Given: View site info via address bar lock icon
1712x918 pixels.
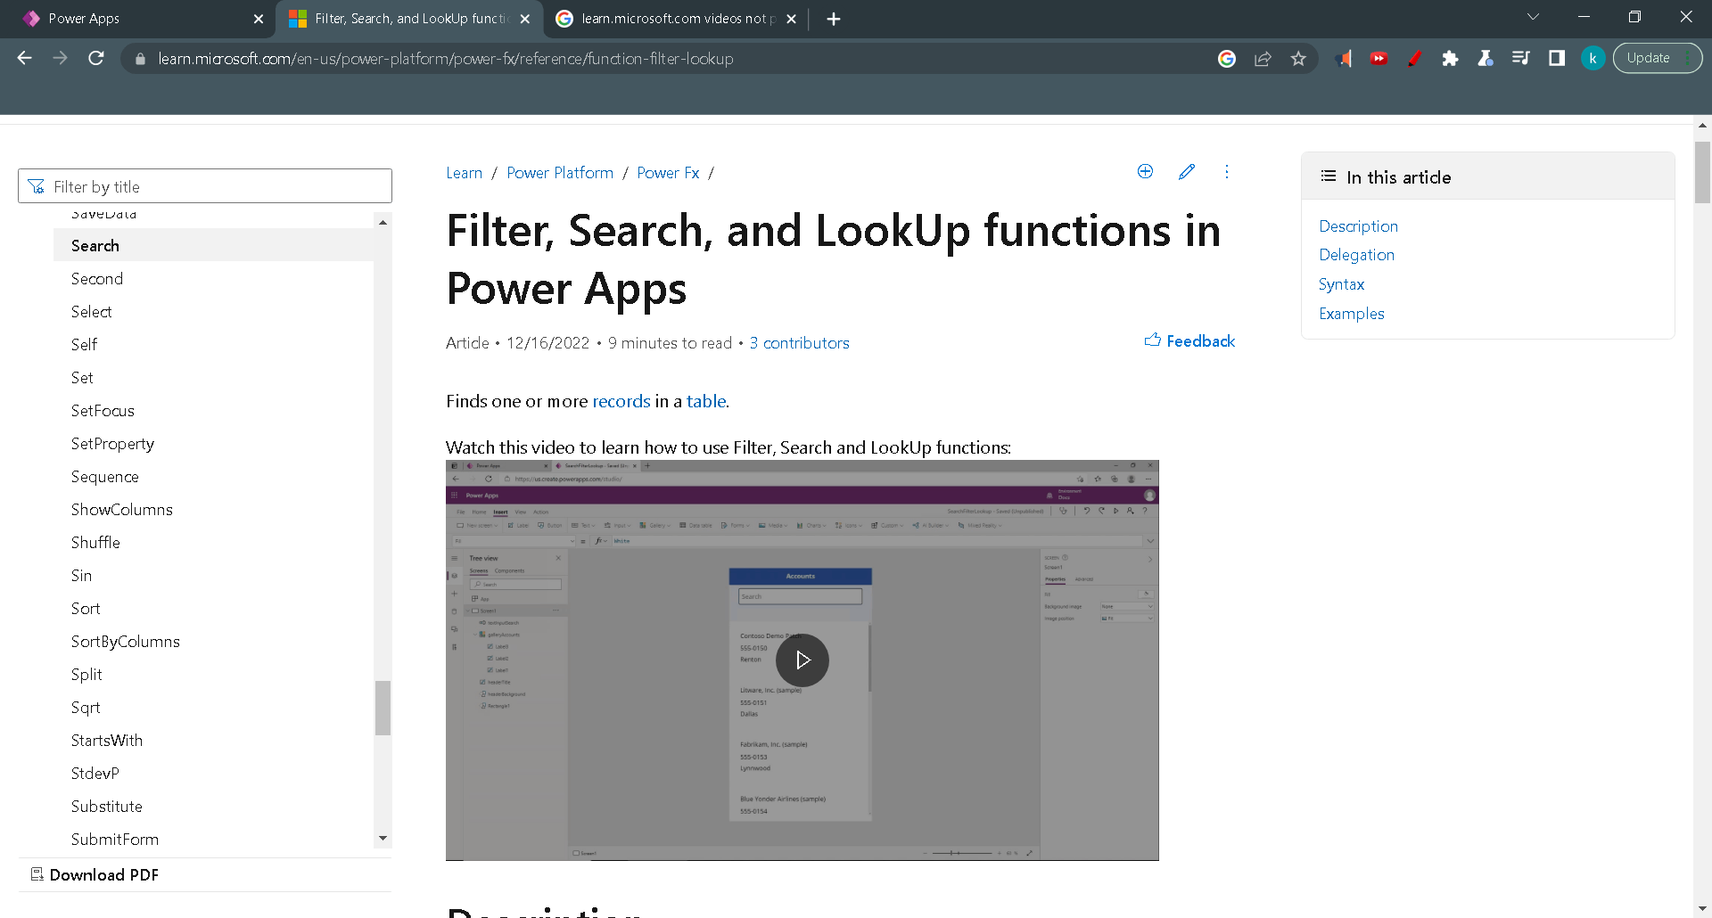Looking at the screenshot, I should [139, 59].
